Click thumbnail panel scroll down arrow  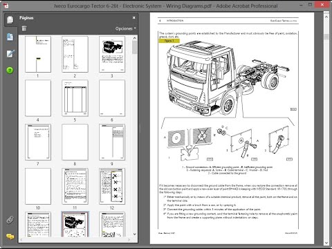(x=135, y=234)
